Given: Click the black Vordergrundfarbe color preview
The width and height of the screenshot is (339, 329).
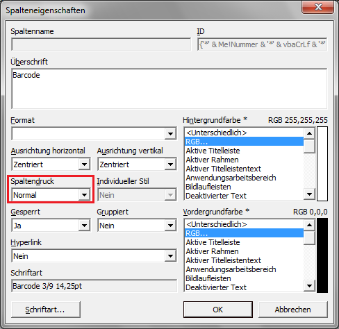Looking at the screenshot, I should 322,255.
